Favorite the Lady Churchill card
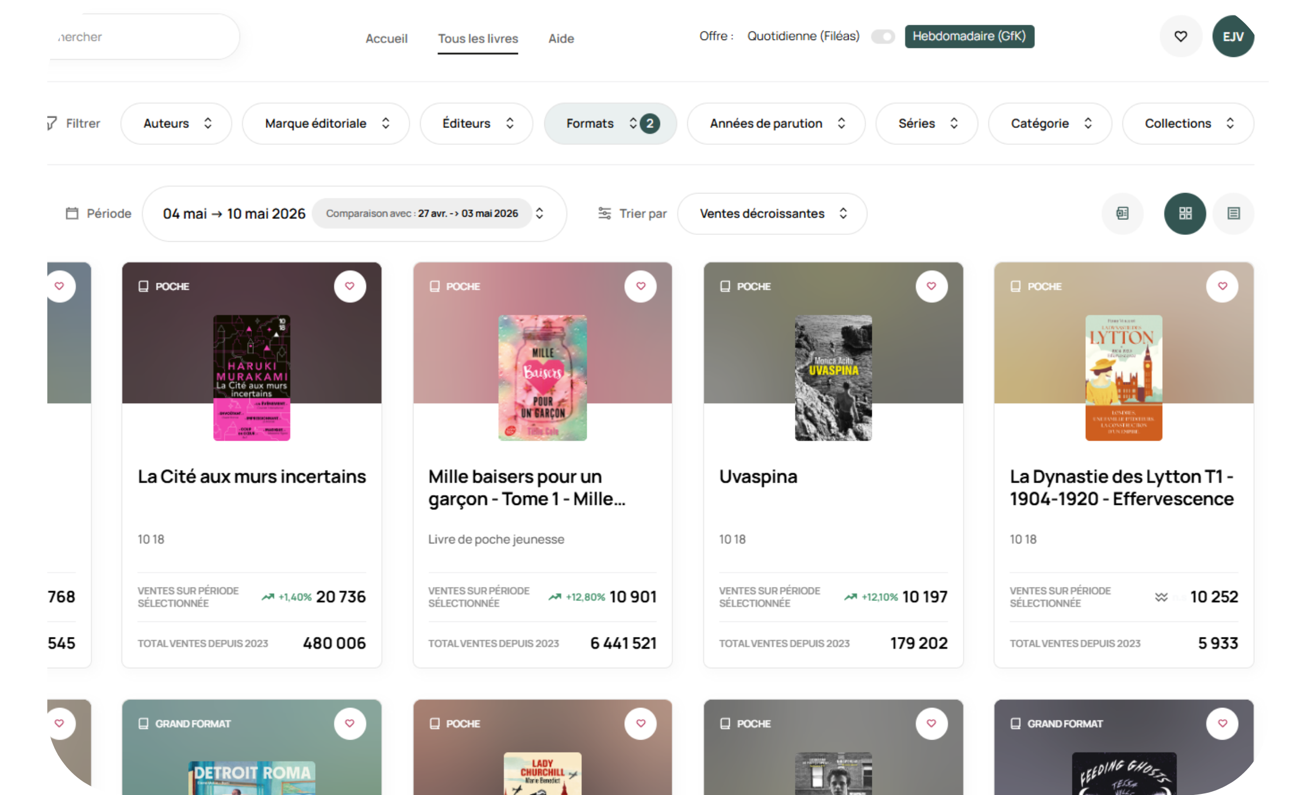This screenshot has height=795, width=1316. pyautogui.click(x=640, y=723)
